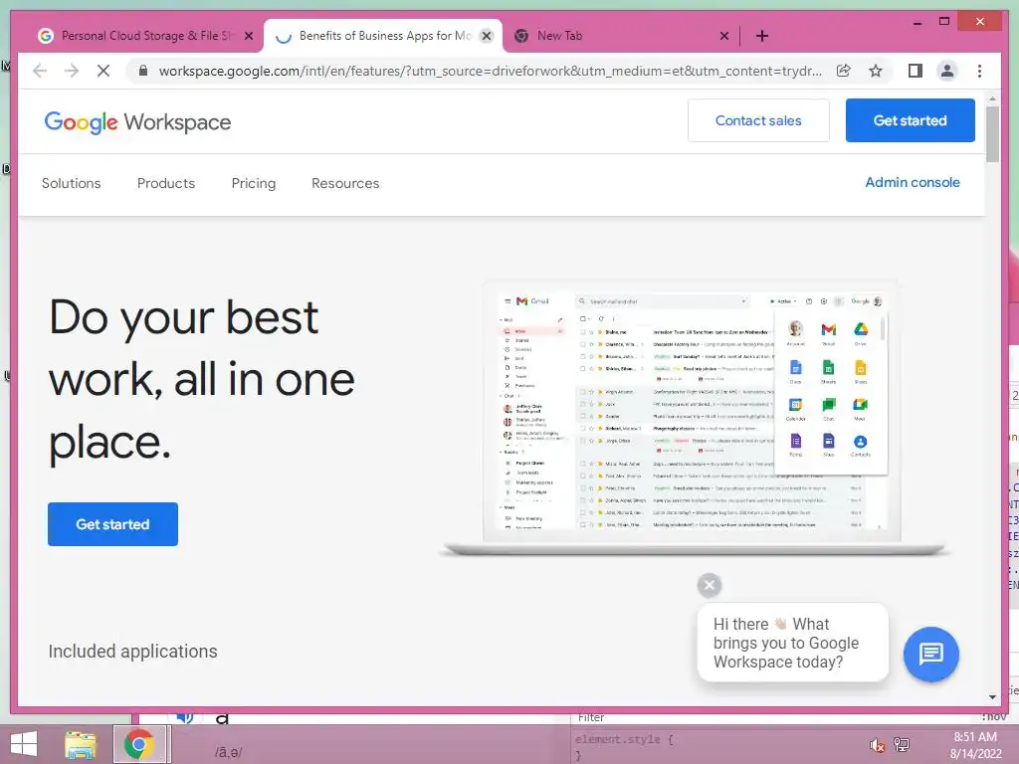This screenshot has width=1019, height=764.
Task: Open the Solutions menu
Action: coord(72,183)
